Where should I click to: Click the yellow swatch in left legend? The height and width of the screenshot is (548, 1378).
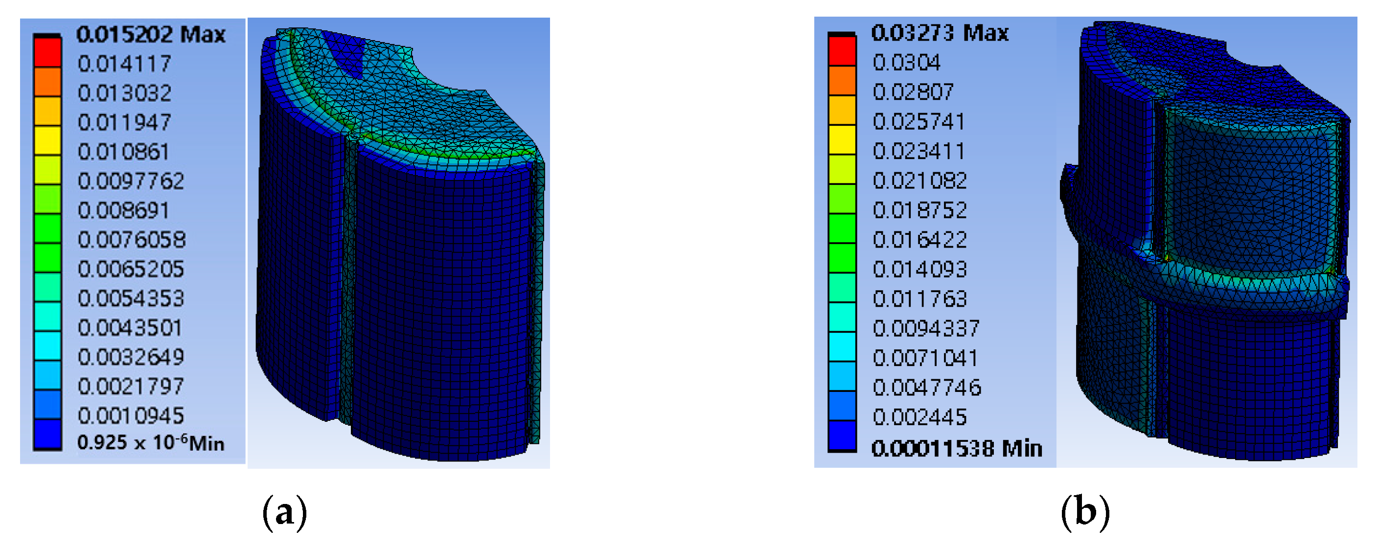(47, 140)
